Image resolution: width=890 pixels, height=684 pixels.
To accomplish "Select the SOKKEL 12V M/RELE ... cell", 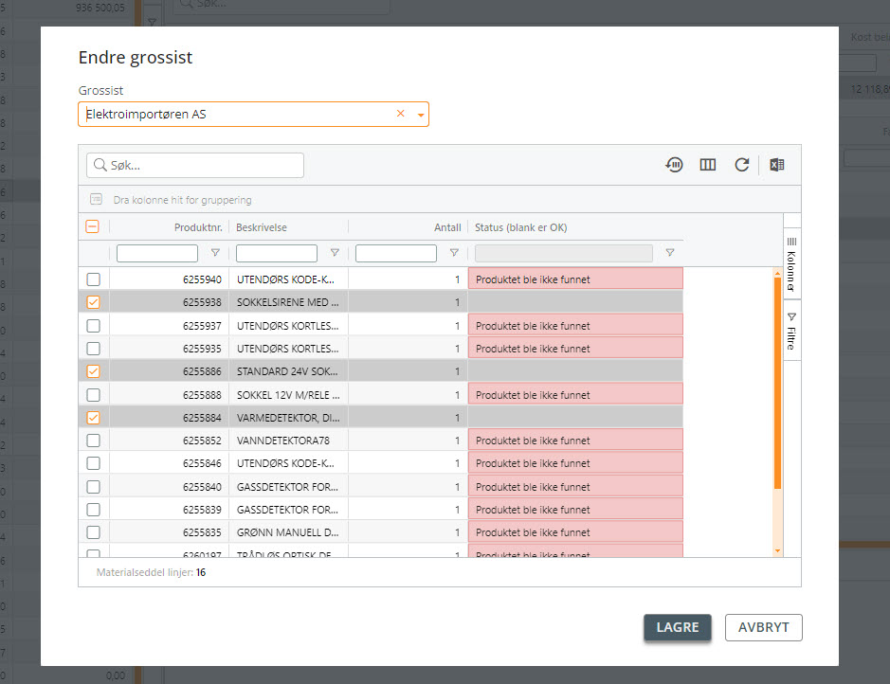I will [288, 395].
